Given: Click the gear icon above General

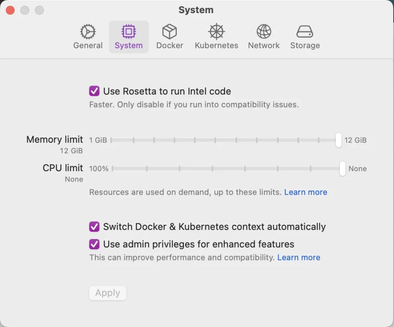Looking at the screenshot, I should point(88,32).
